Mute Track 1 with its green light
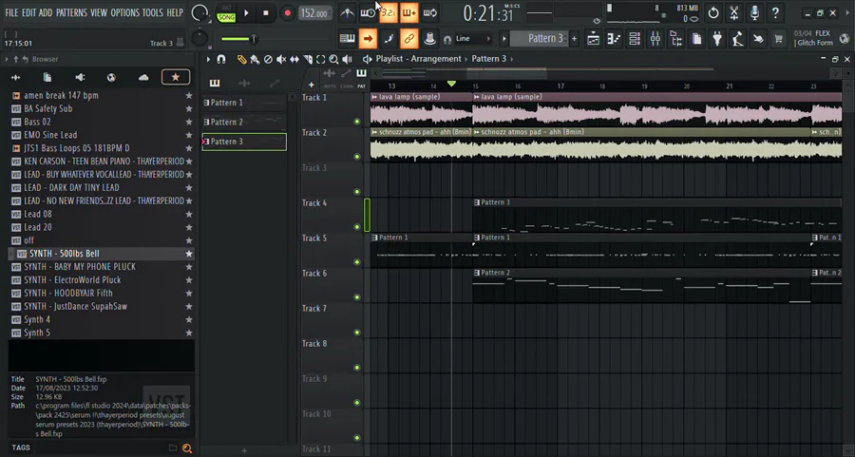The width and height of the screenshot is (855, 457). 357,122
